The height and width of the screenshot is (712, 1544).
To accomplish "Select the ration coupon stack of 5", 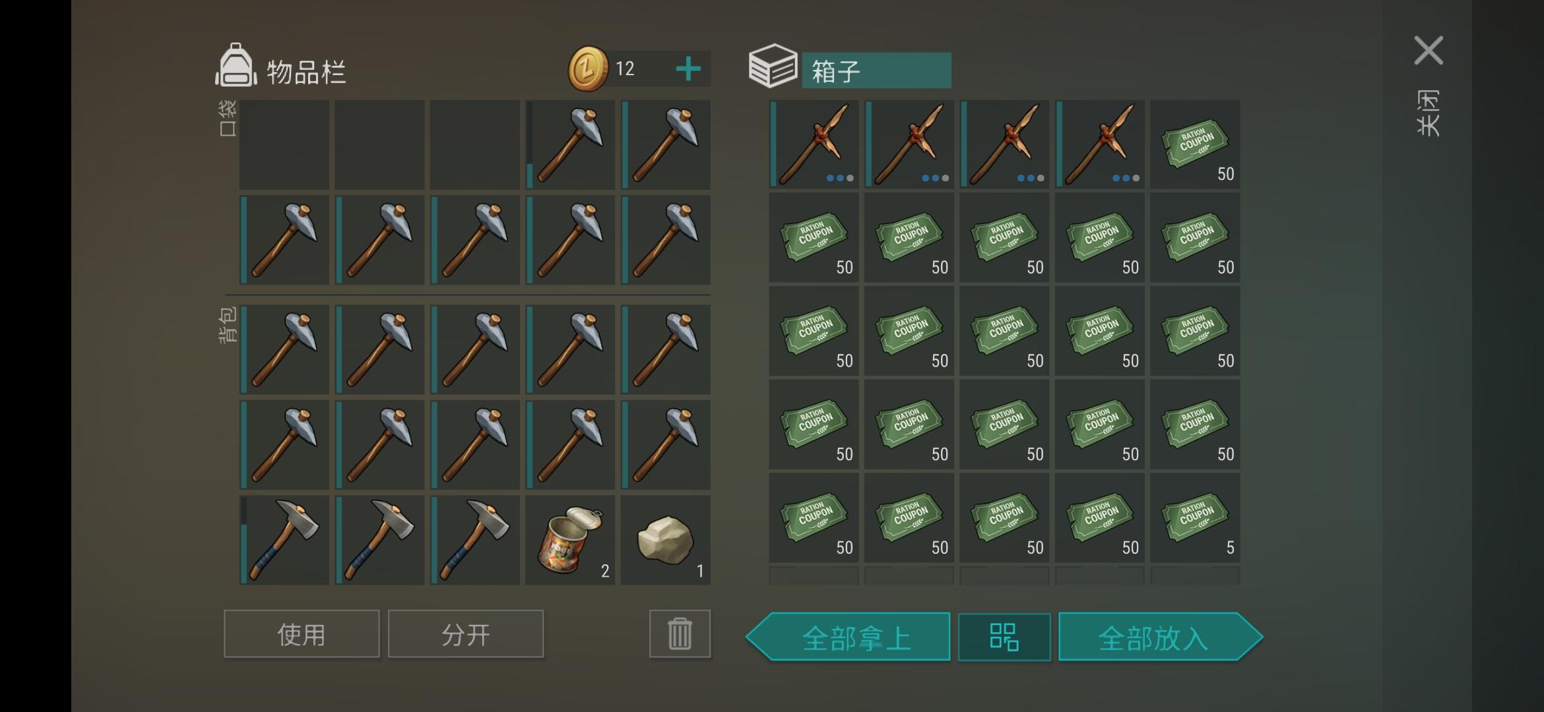I will pyautogui.click(x=1195, y=518).
